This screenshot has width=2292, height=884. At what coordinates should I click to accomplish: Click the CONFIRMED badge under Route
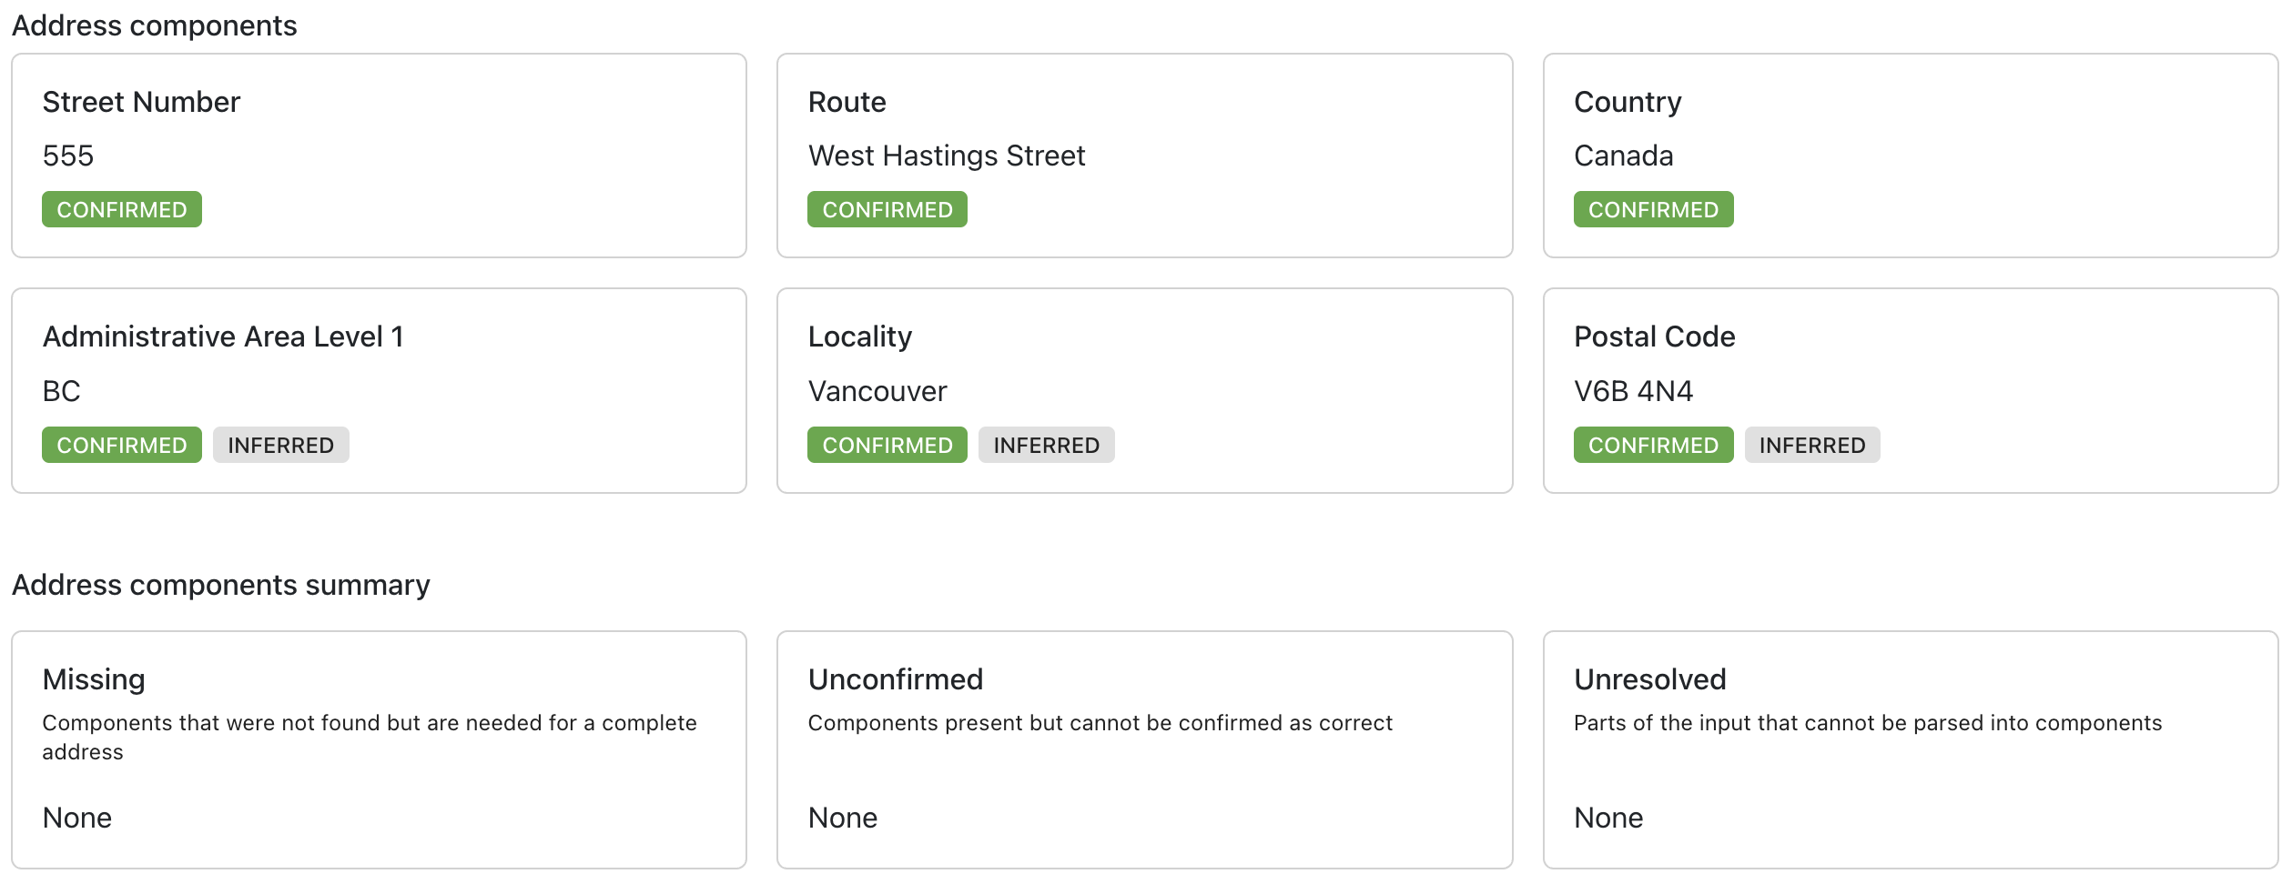click(887, 209)
